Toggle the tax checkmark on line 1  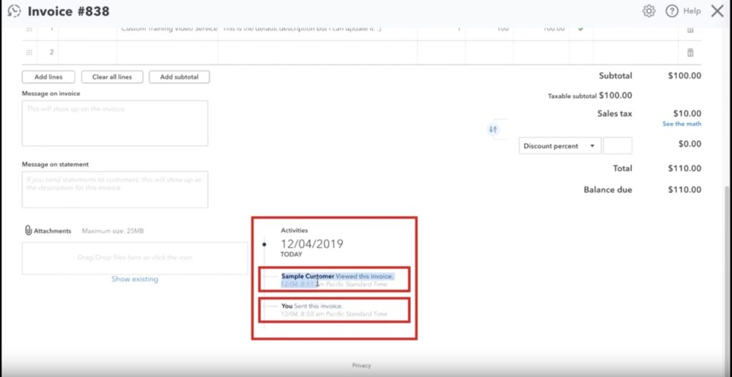580,29
